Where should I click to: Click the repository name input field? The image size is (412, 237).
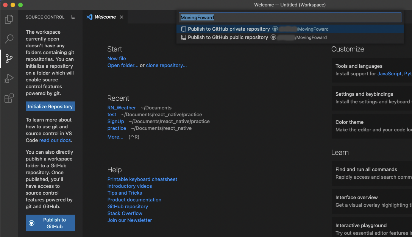(x=290, y=17)
